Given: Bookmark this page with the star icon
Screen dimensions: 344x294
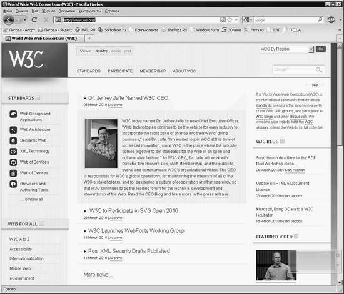Looking at the screenshot, I should pyautogui.click(x=230, y=20).
